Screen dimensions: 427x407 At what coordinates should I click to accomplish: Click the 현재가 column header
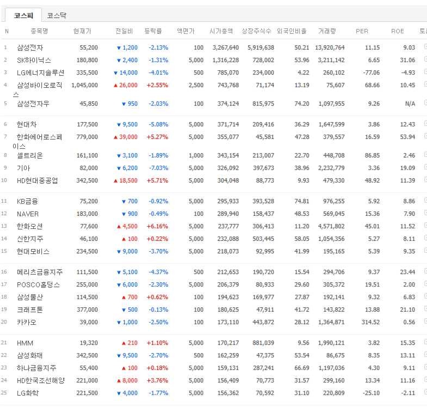[82, 31]
